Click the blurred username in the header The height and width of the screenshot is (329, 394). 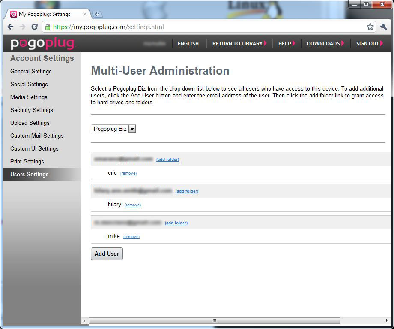click(x=155, y=44)
